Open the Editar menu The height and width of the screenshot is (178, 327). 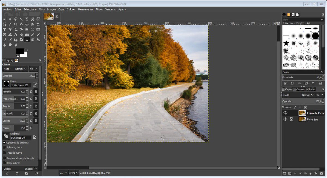click(x=18, y=9)
